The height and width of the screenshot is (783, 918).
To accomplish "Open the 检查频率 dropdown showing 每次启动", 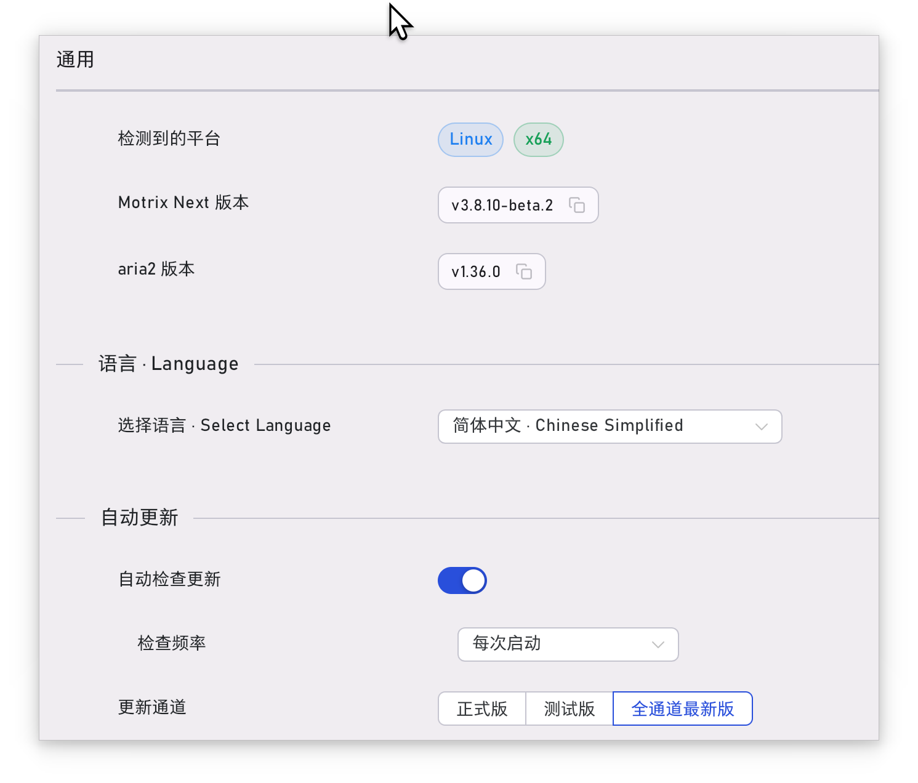I will tap(568, 644).
